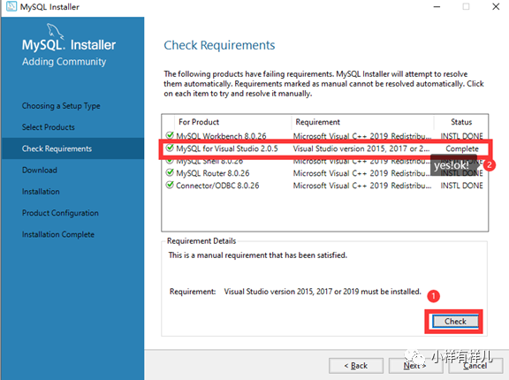Click the Status column header

[x=461, y=122]
